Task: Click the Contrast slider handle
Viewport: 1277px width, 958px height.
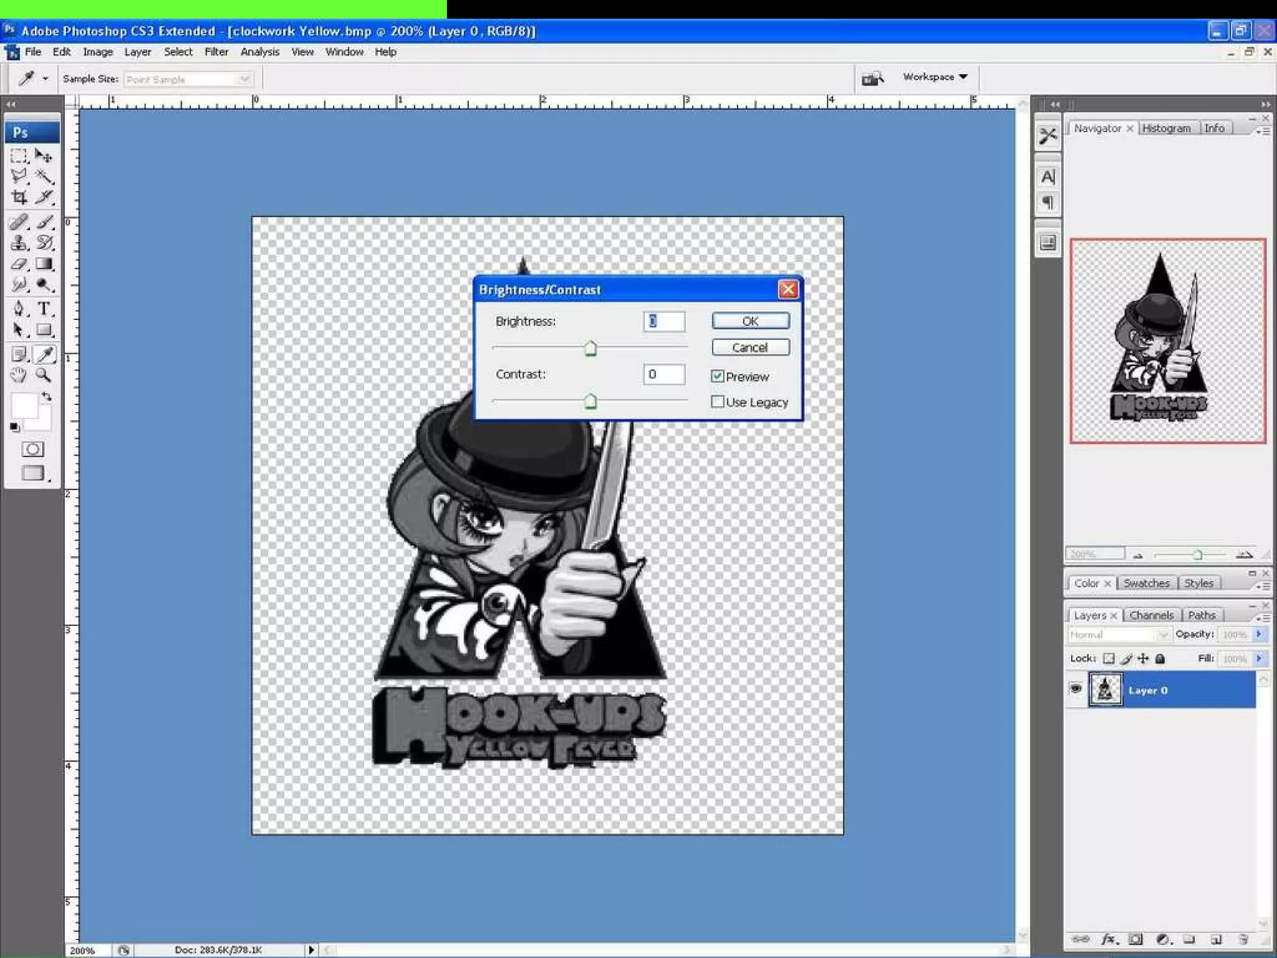Action: point(590,402)
